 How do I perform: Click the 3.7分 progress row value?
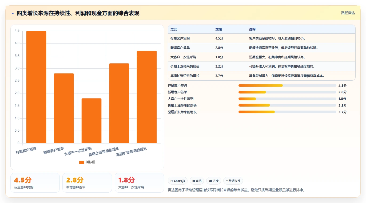[343, 112]
